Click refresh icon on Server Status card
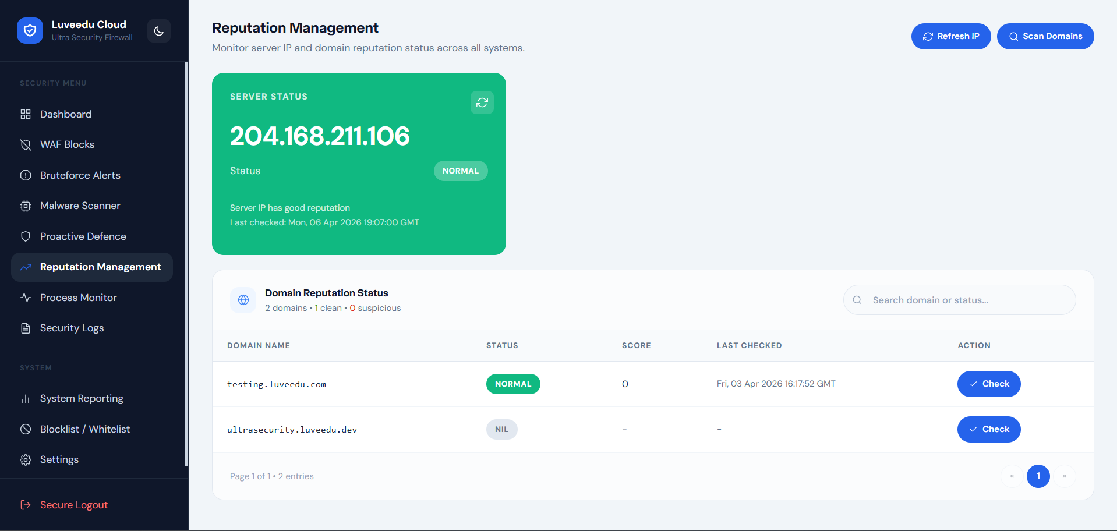This screenshot has height=531, width=1117. point(482,102)
